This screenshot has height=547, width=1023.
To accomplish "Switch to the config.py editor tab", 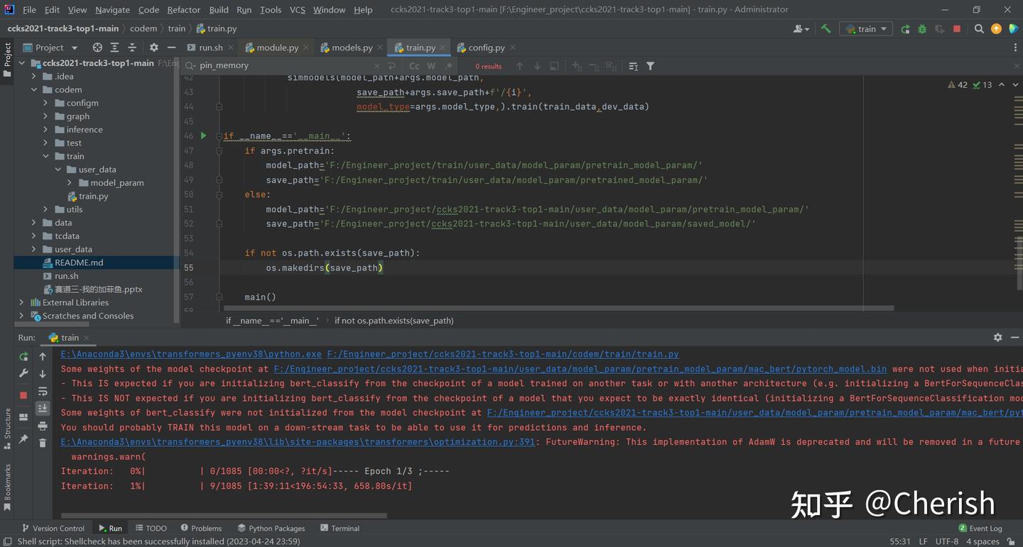I will (486, 48).
